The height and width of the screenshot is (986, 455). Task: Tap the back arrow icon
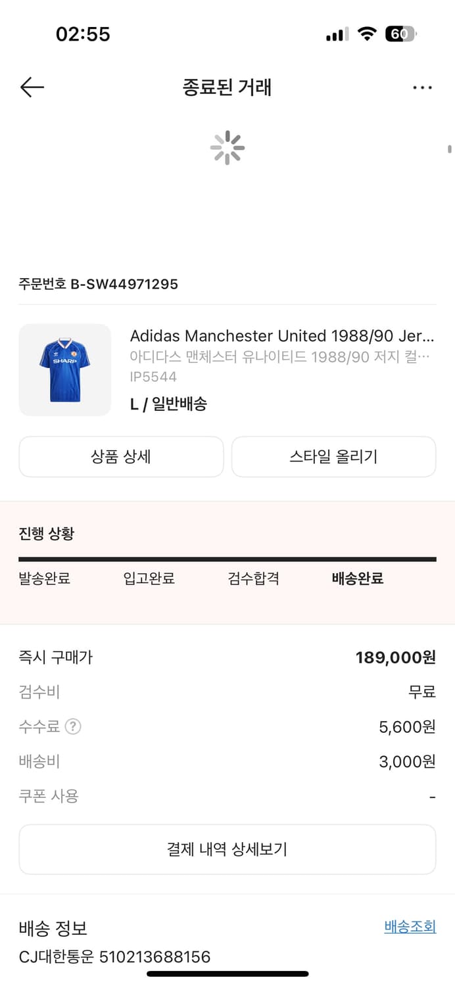click(32, 87)
